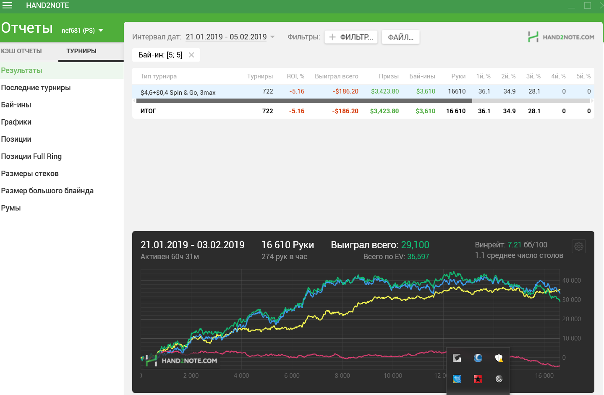Image resolution: width=604 pixels, height=395 pixels.
Task: Open the Windows Security shield tray icon
Action: [x=499, y=358]
